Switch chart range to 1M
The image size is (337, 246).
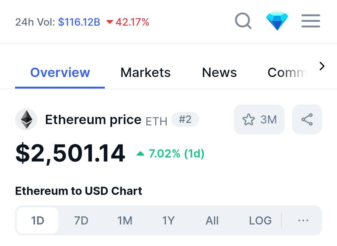pos(125,220)
